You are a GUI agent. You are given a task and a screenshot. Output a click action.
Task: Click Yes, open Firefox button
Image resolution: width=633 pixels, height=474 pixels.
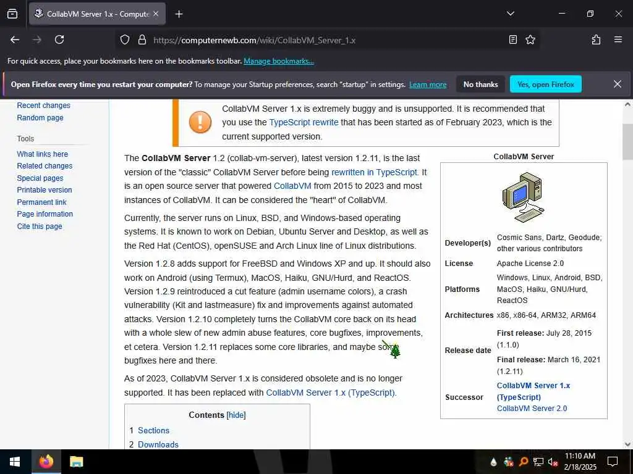pos(545,84)
